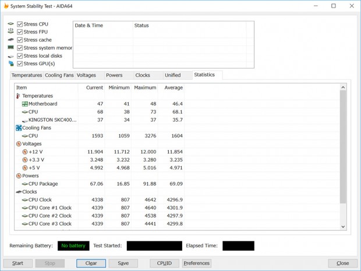Click the 123 icon beside Stress FPU
361x271 pixels.
(x=10, y=31)
